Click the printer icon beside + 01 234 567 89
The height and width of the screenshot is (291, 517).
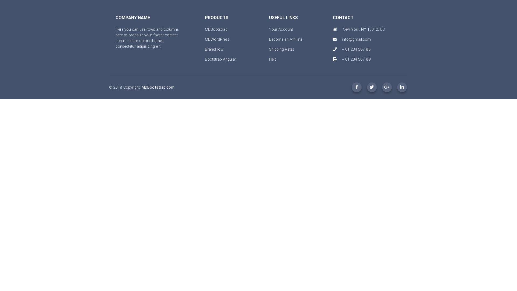click(335, 59)
